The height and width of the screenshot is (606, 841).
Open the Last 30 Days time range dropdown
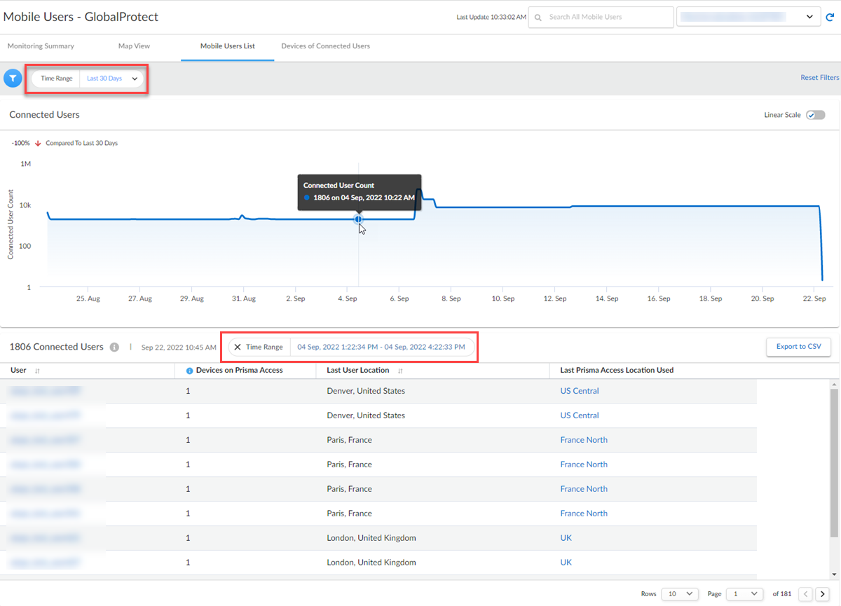[x=111, y=78]
